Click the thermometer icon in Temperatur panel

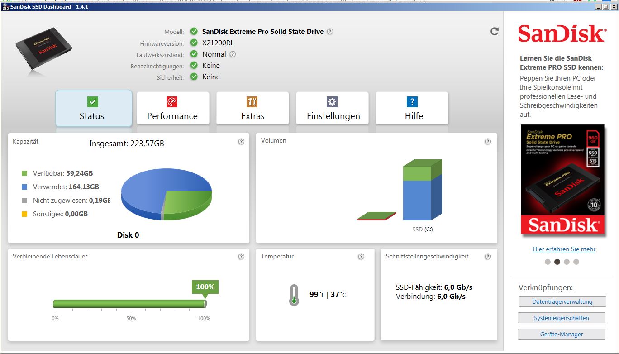294,295
